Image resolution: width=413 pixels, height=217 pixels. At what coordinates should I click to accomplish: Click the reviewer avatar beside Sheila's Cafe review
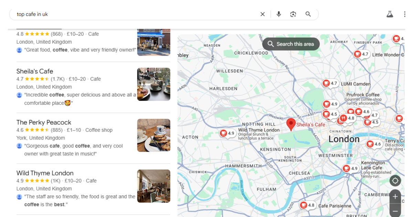click(x=19, y=95)
